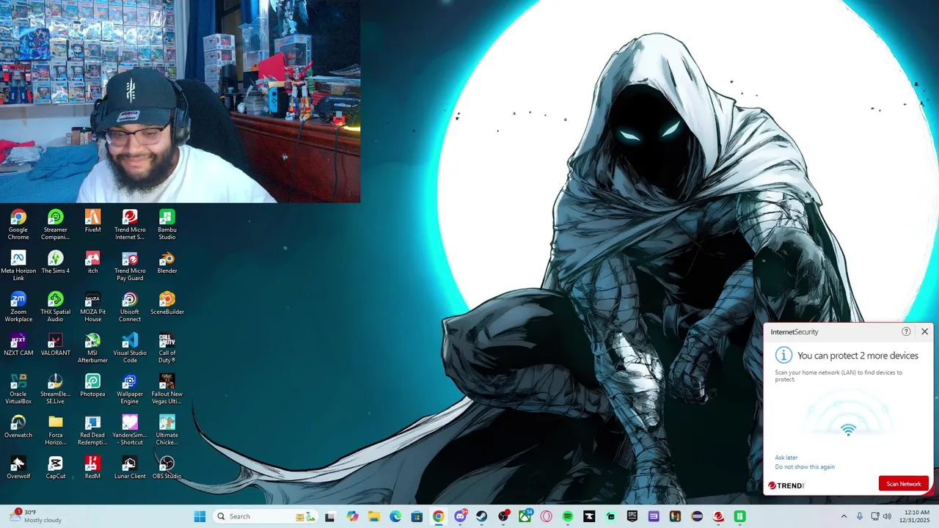Click the taskbar Search box
Image resolution: width=939 pixels, height=528 pixels.
264,516
